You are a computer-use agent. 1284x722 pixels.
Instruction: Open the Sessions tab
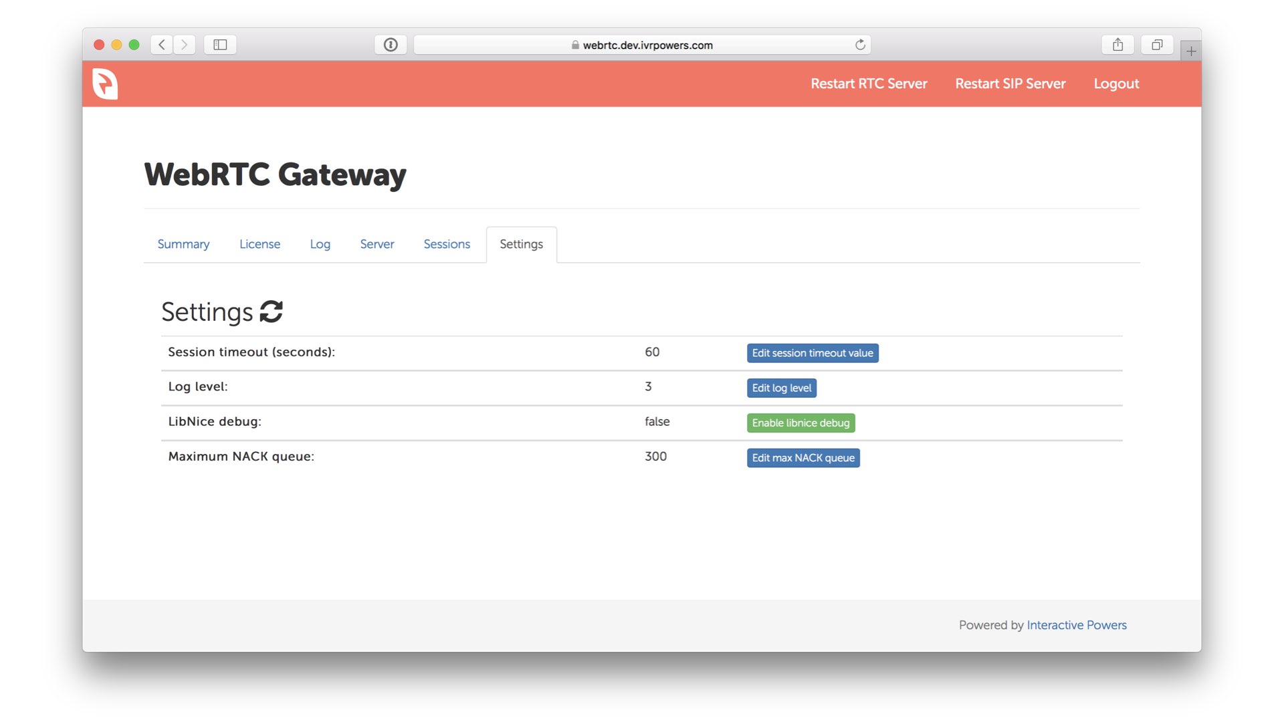click(447, 245)
